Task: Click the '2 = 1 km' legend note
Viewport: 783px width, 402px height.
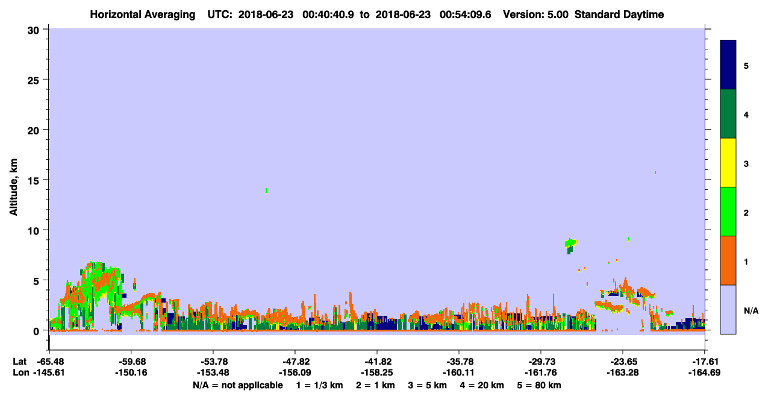Action: (x=375, y=385)
